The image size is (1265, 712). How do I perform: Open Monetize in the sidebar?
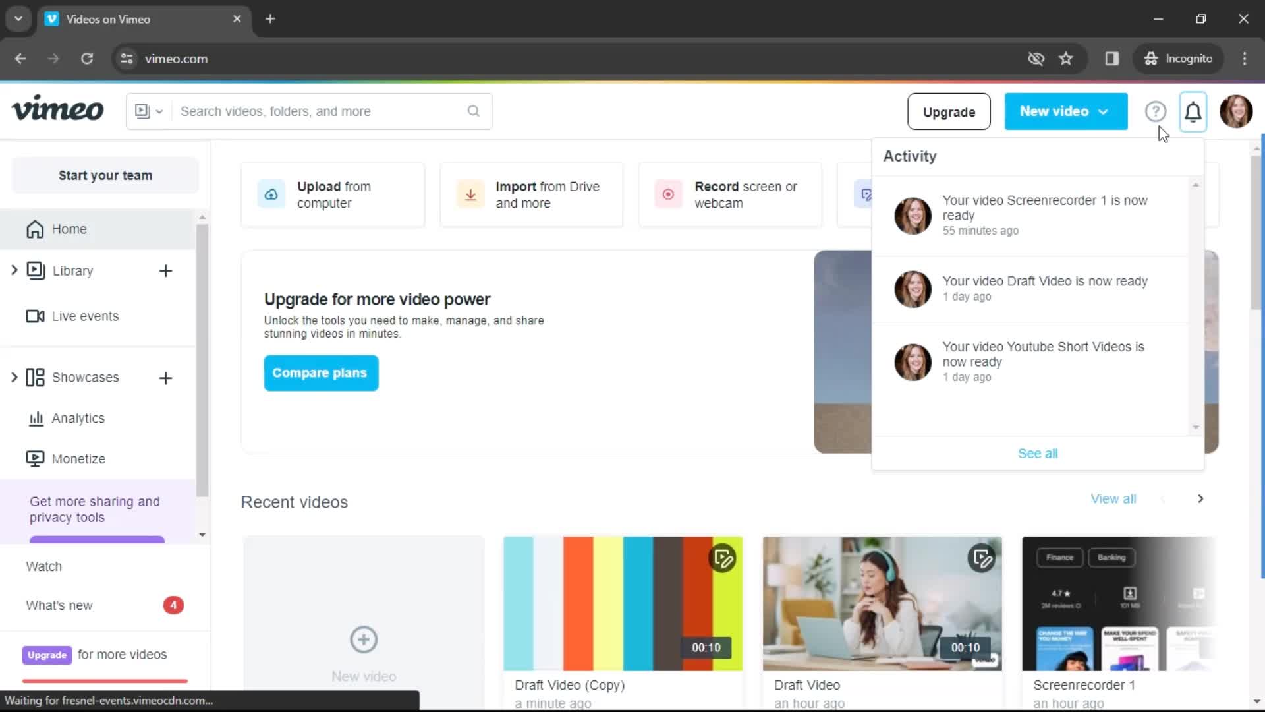click(x=66, y=459)
